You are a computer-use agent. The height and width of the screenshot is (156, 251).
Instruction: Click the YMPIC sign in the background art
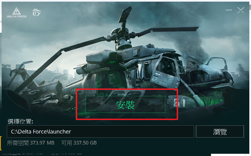pos(6,66)
